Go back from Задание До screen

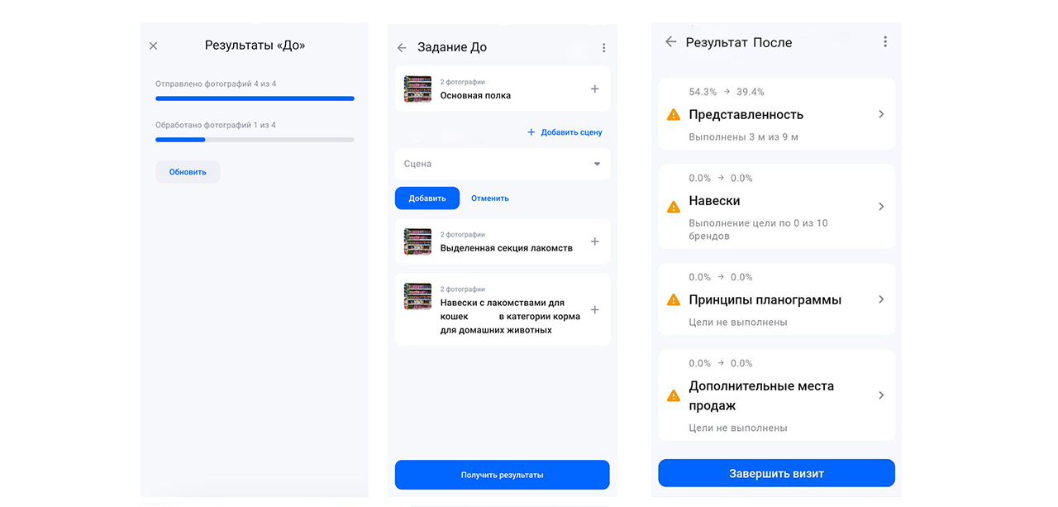point(402,48)
